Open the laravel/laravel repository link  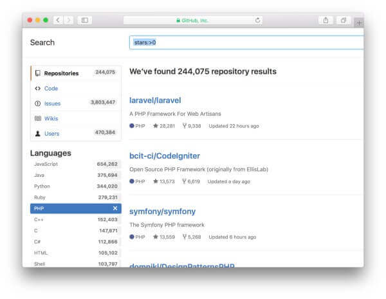tap(155, 100)
